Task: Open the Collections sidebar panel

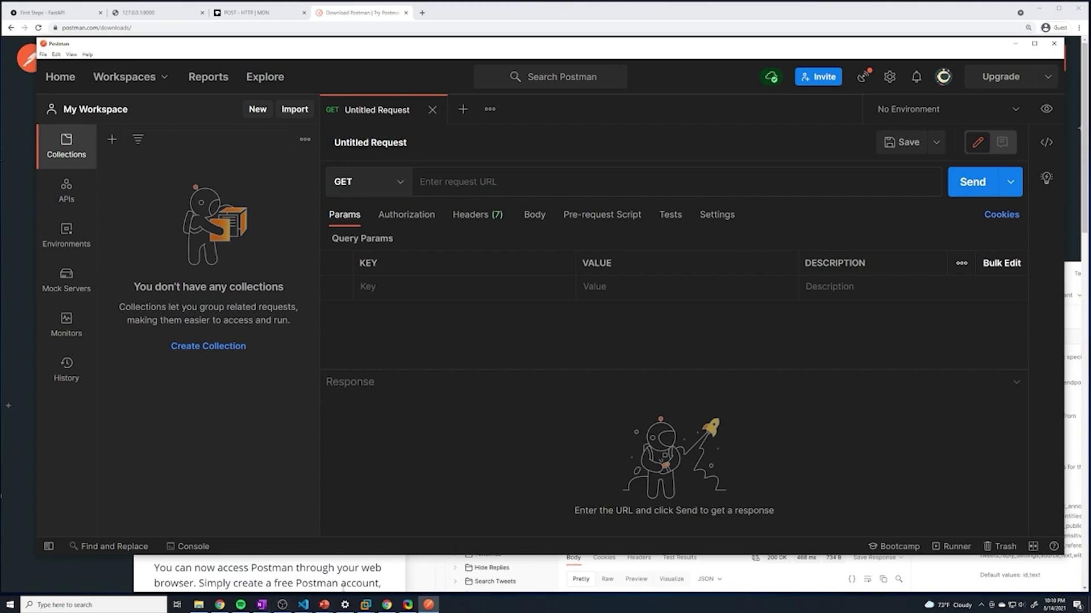Action: [x=66, y=146]
